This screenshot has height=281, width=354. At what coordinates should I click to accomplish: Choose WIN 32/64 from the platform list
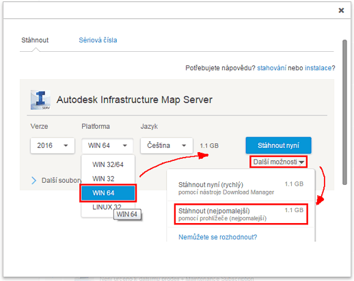point(108,164)
